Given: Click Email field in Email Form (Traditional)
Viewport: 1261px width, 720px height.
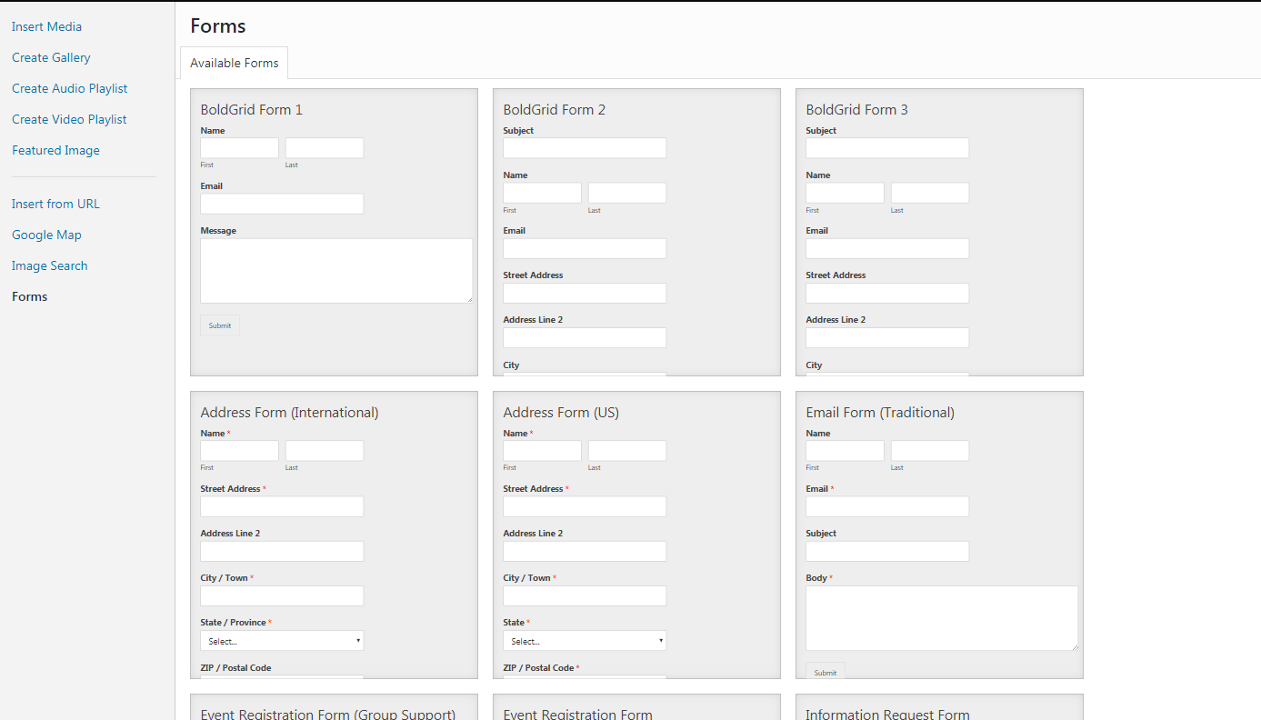Looking at the screenshot, I should 887,506.
